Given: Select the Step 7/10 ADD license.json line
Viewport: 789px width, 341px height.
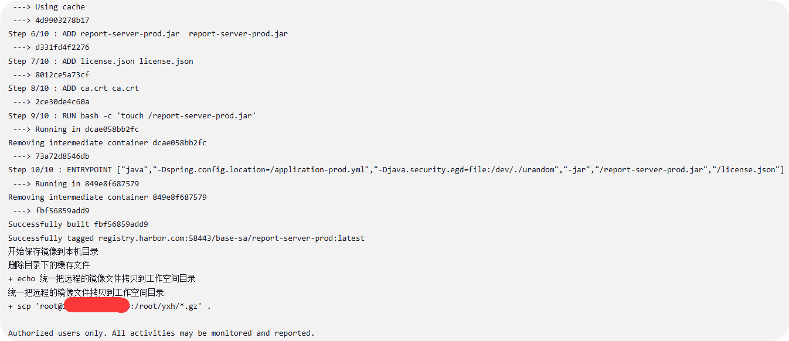Looking at the screenshot, I should [x=100, y=61].
